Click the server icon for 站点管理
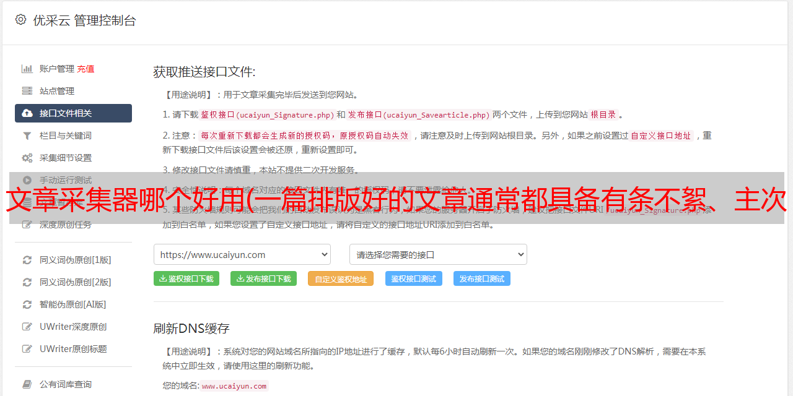 pos(27,91)
